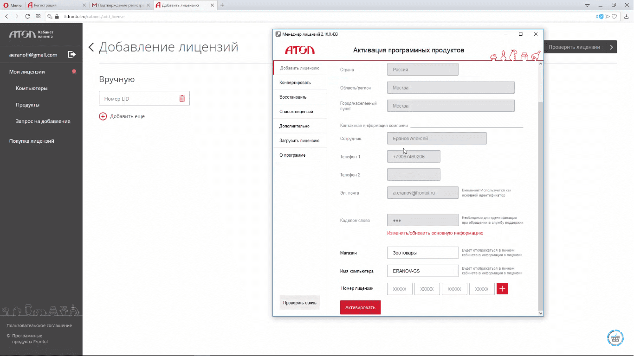Image resolution: width=634 pixels, height=356 pixels.
Task: Click the Магазин field containing Зоотовары
Action: click(x=423, y=253)
